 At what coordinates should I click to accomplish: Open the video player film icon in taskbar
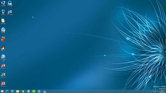pos(12,91)
